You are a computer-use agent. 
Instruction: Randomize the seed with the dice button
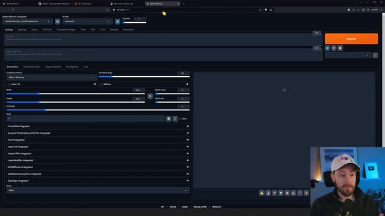tap(168, 119)
